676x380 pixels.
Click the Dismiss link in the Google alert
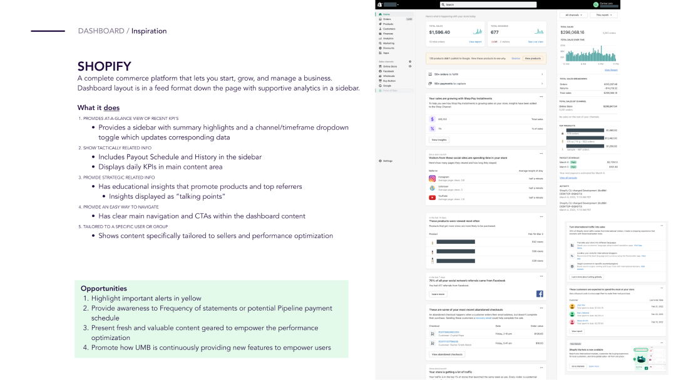(516, 58)
